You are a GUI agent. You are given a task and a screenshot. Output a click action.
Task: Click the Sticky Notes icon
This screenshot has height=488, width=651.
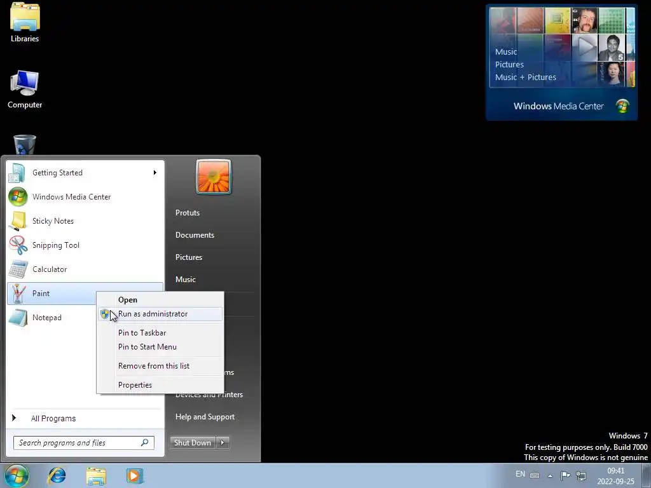(x=18, y=220)
